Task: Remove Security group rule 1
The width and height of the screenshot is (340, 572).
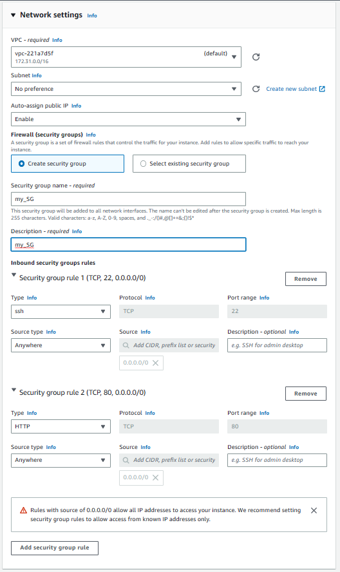Action: [306, 279]
